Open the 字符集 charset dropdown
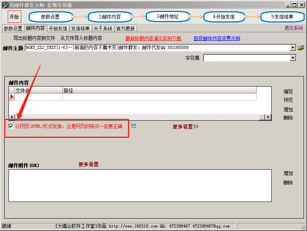 click(x=293, y=58)
